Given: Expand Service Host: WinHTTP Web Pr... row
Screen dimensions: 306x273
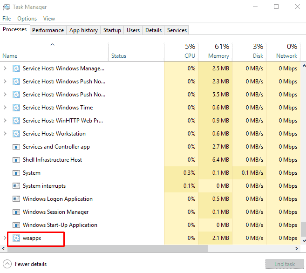Looking at the screenshot, I should pyautogui.click(x=5, y=120).
